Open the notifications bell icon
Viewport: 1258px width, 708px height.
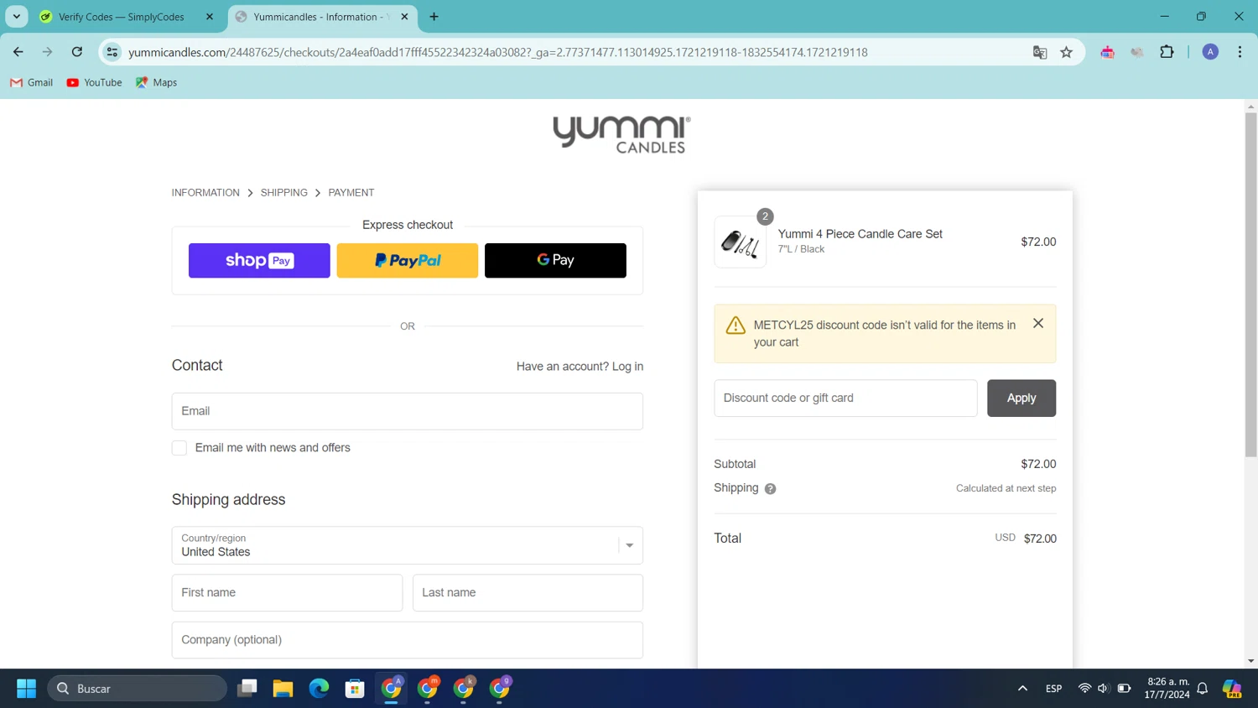1203,689
